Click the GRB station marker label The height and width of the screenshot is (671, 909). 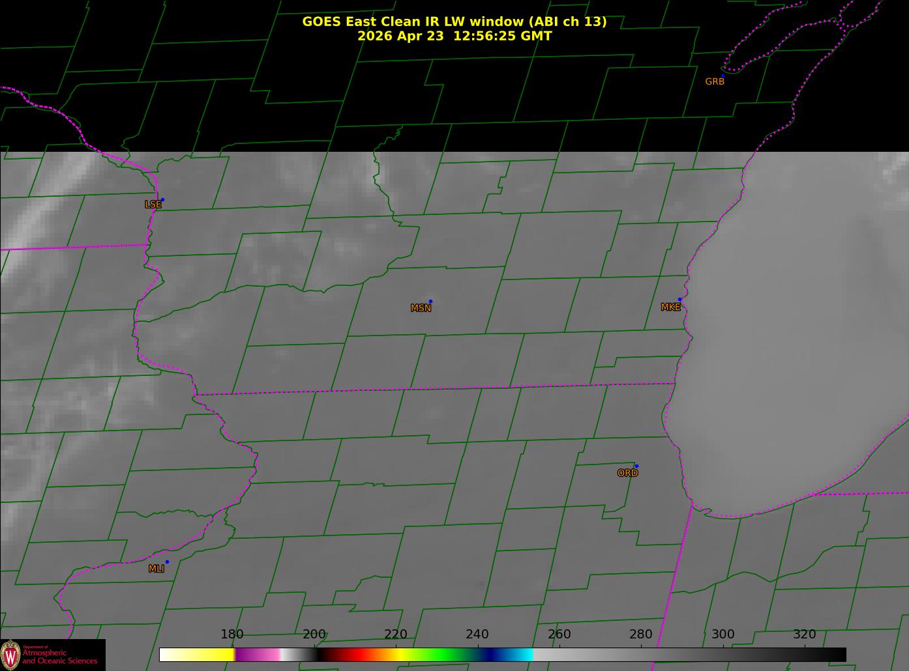(715, 81)
